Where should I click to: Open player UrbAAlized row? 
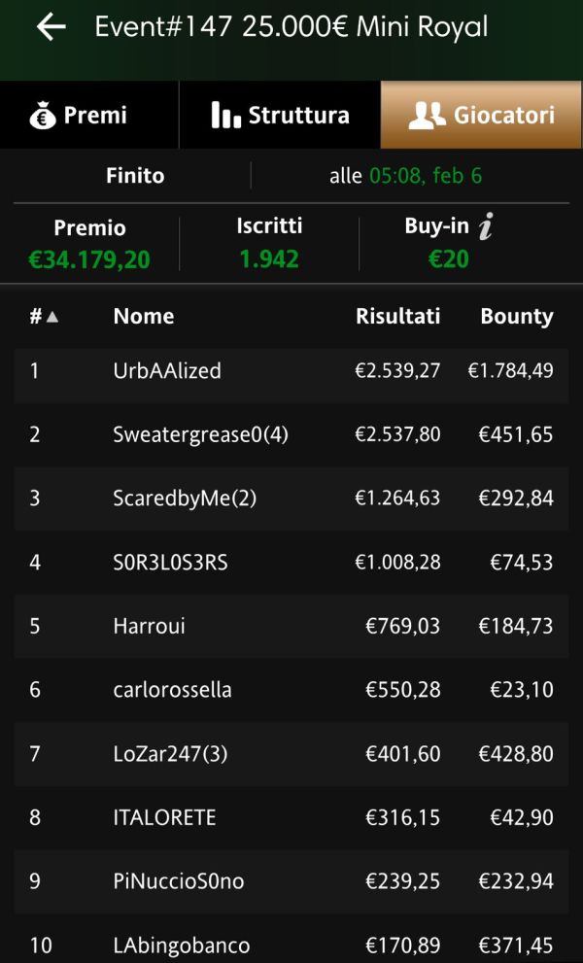291,370
